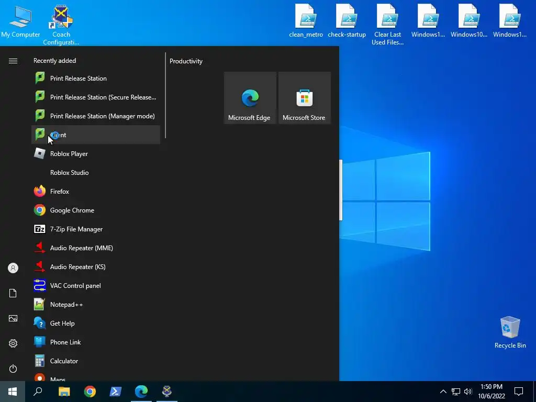Switch to Coach Configuration app on taskbar
This screenshot has height=402, width=536.
tap(167, 392)
